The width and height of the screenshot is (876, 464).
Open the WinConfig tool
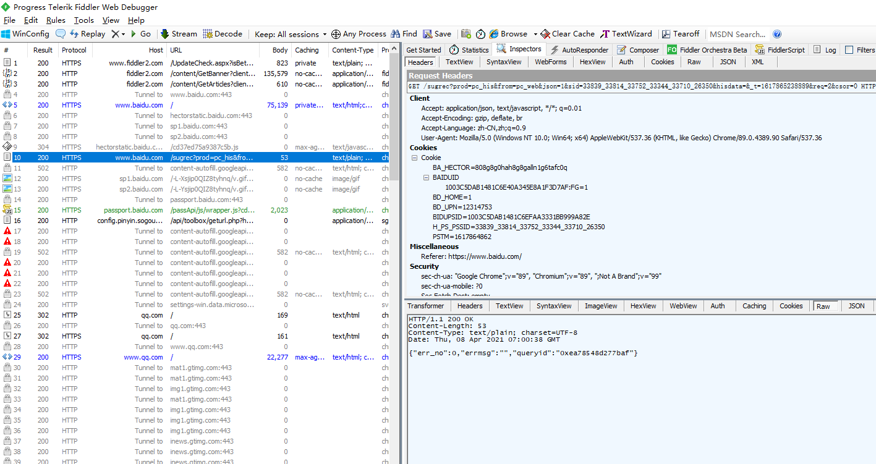25,34
